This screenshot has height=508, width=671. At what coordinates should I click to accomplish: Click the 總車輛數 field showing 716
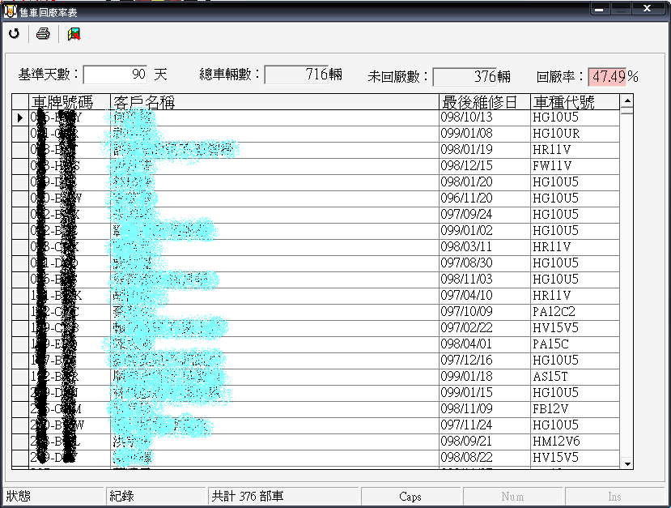tap(296, 75)
